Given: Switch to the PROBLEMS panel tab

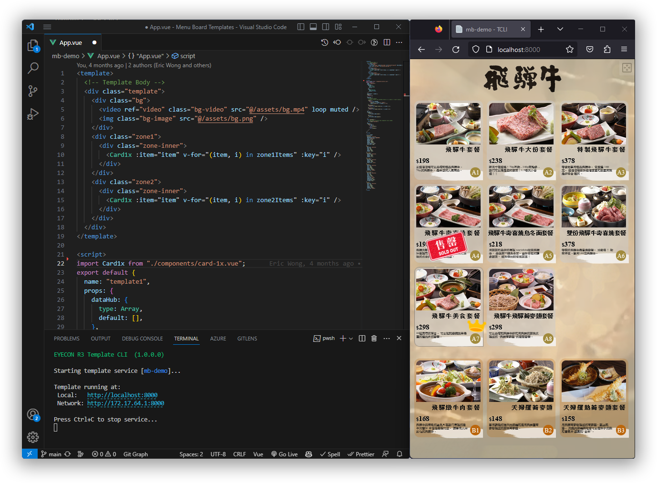Looking at the screenshot, I should click(x=67, y=339).
